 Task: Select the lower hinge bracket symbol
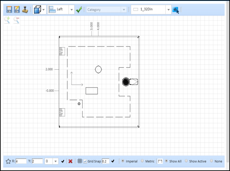[x=62, y=112]
